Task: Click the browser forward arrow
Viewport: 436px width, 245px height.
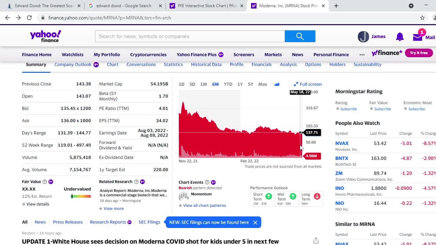Action: point(18,18)
